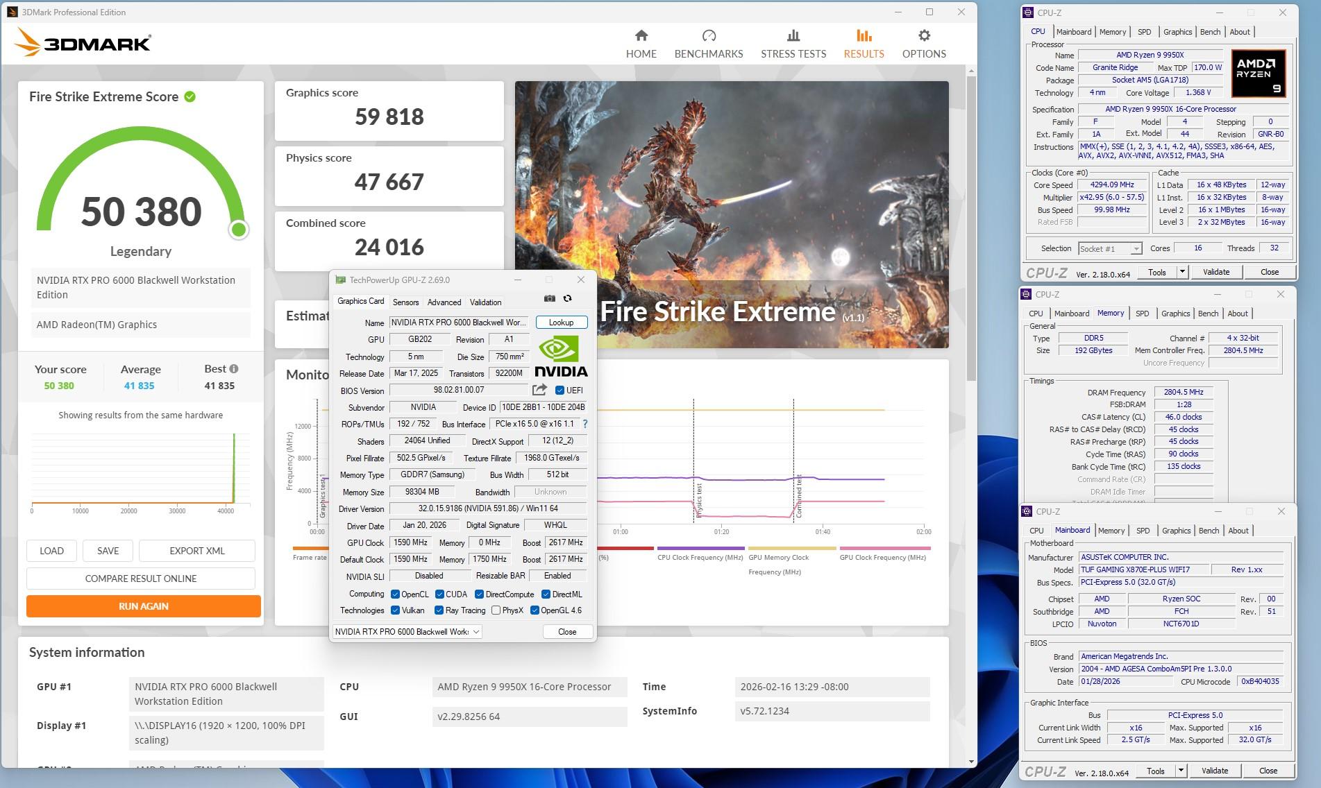Go to Benchmarks in 3DMark navigation
Image resolution: width=1321 pixels, height=788 pixels.
tap(708, 44)
